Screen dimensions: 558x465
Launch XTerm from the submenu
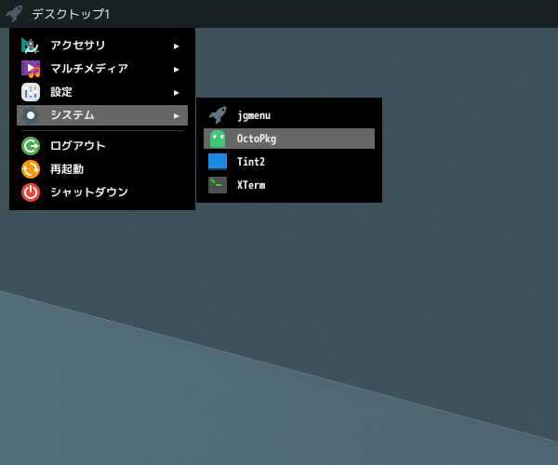pos(289,185)
